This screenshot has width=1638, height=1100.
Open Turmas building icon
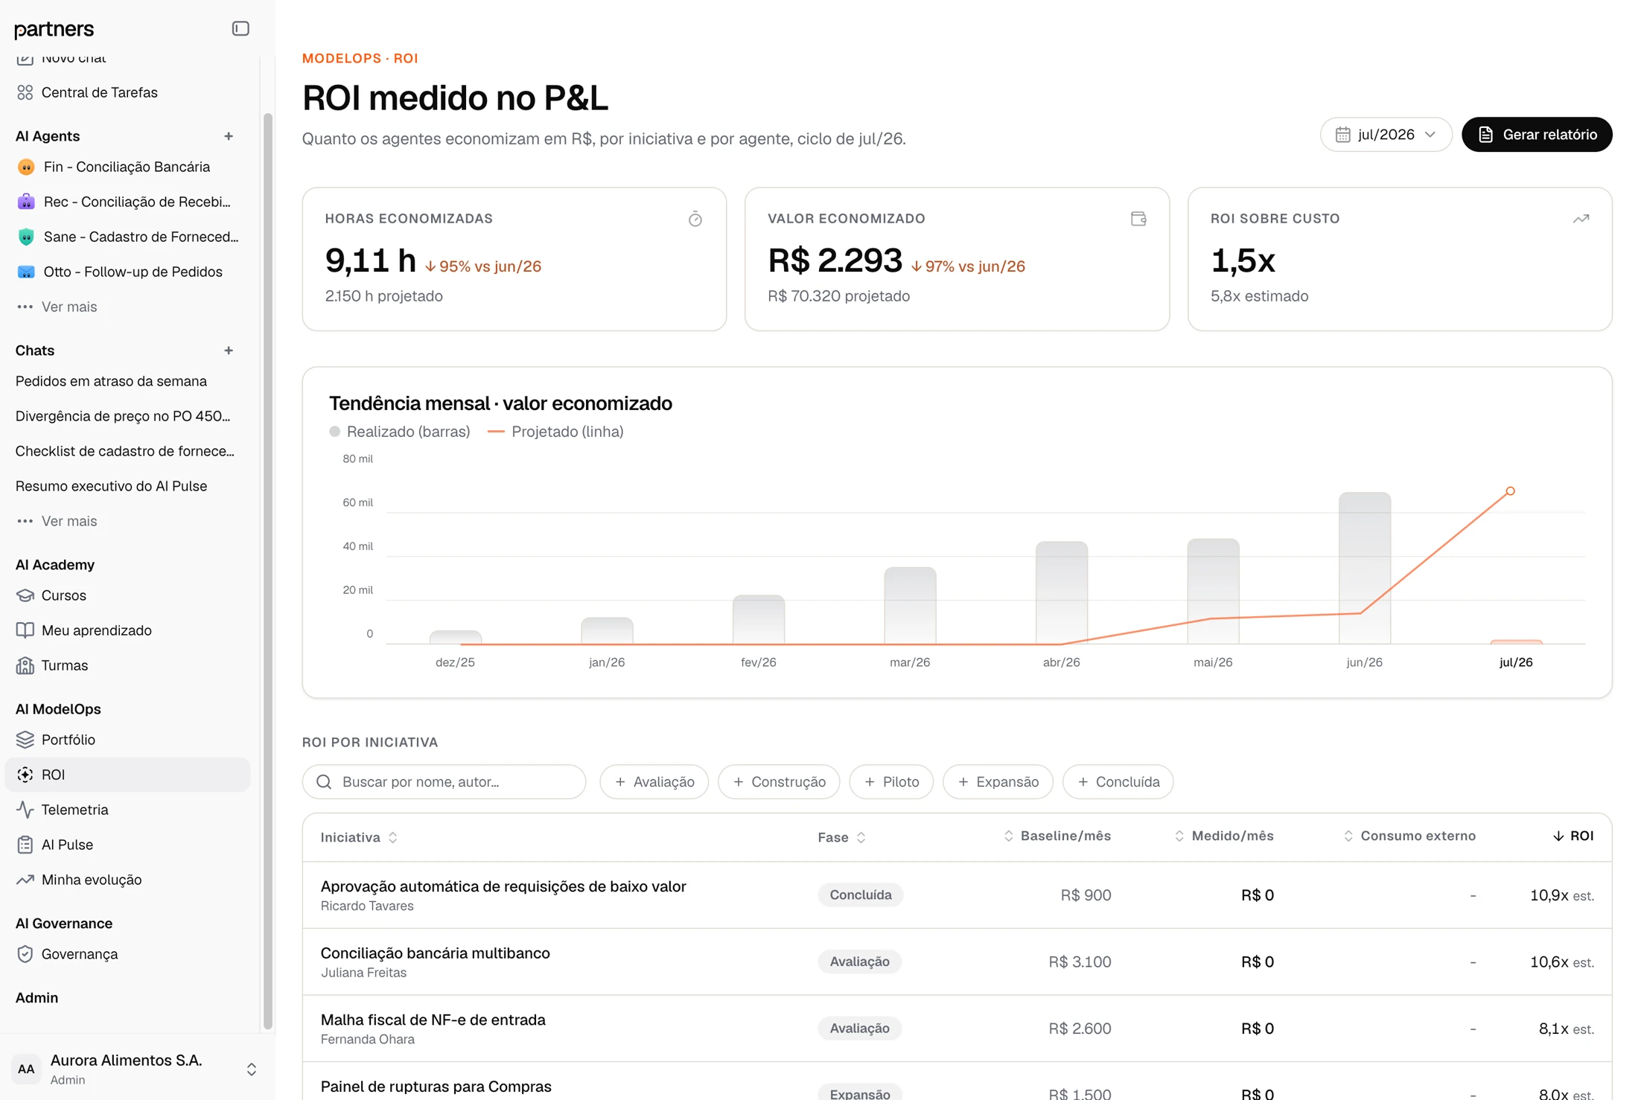[x=25, y=665]
